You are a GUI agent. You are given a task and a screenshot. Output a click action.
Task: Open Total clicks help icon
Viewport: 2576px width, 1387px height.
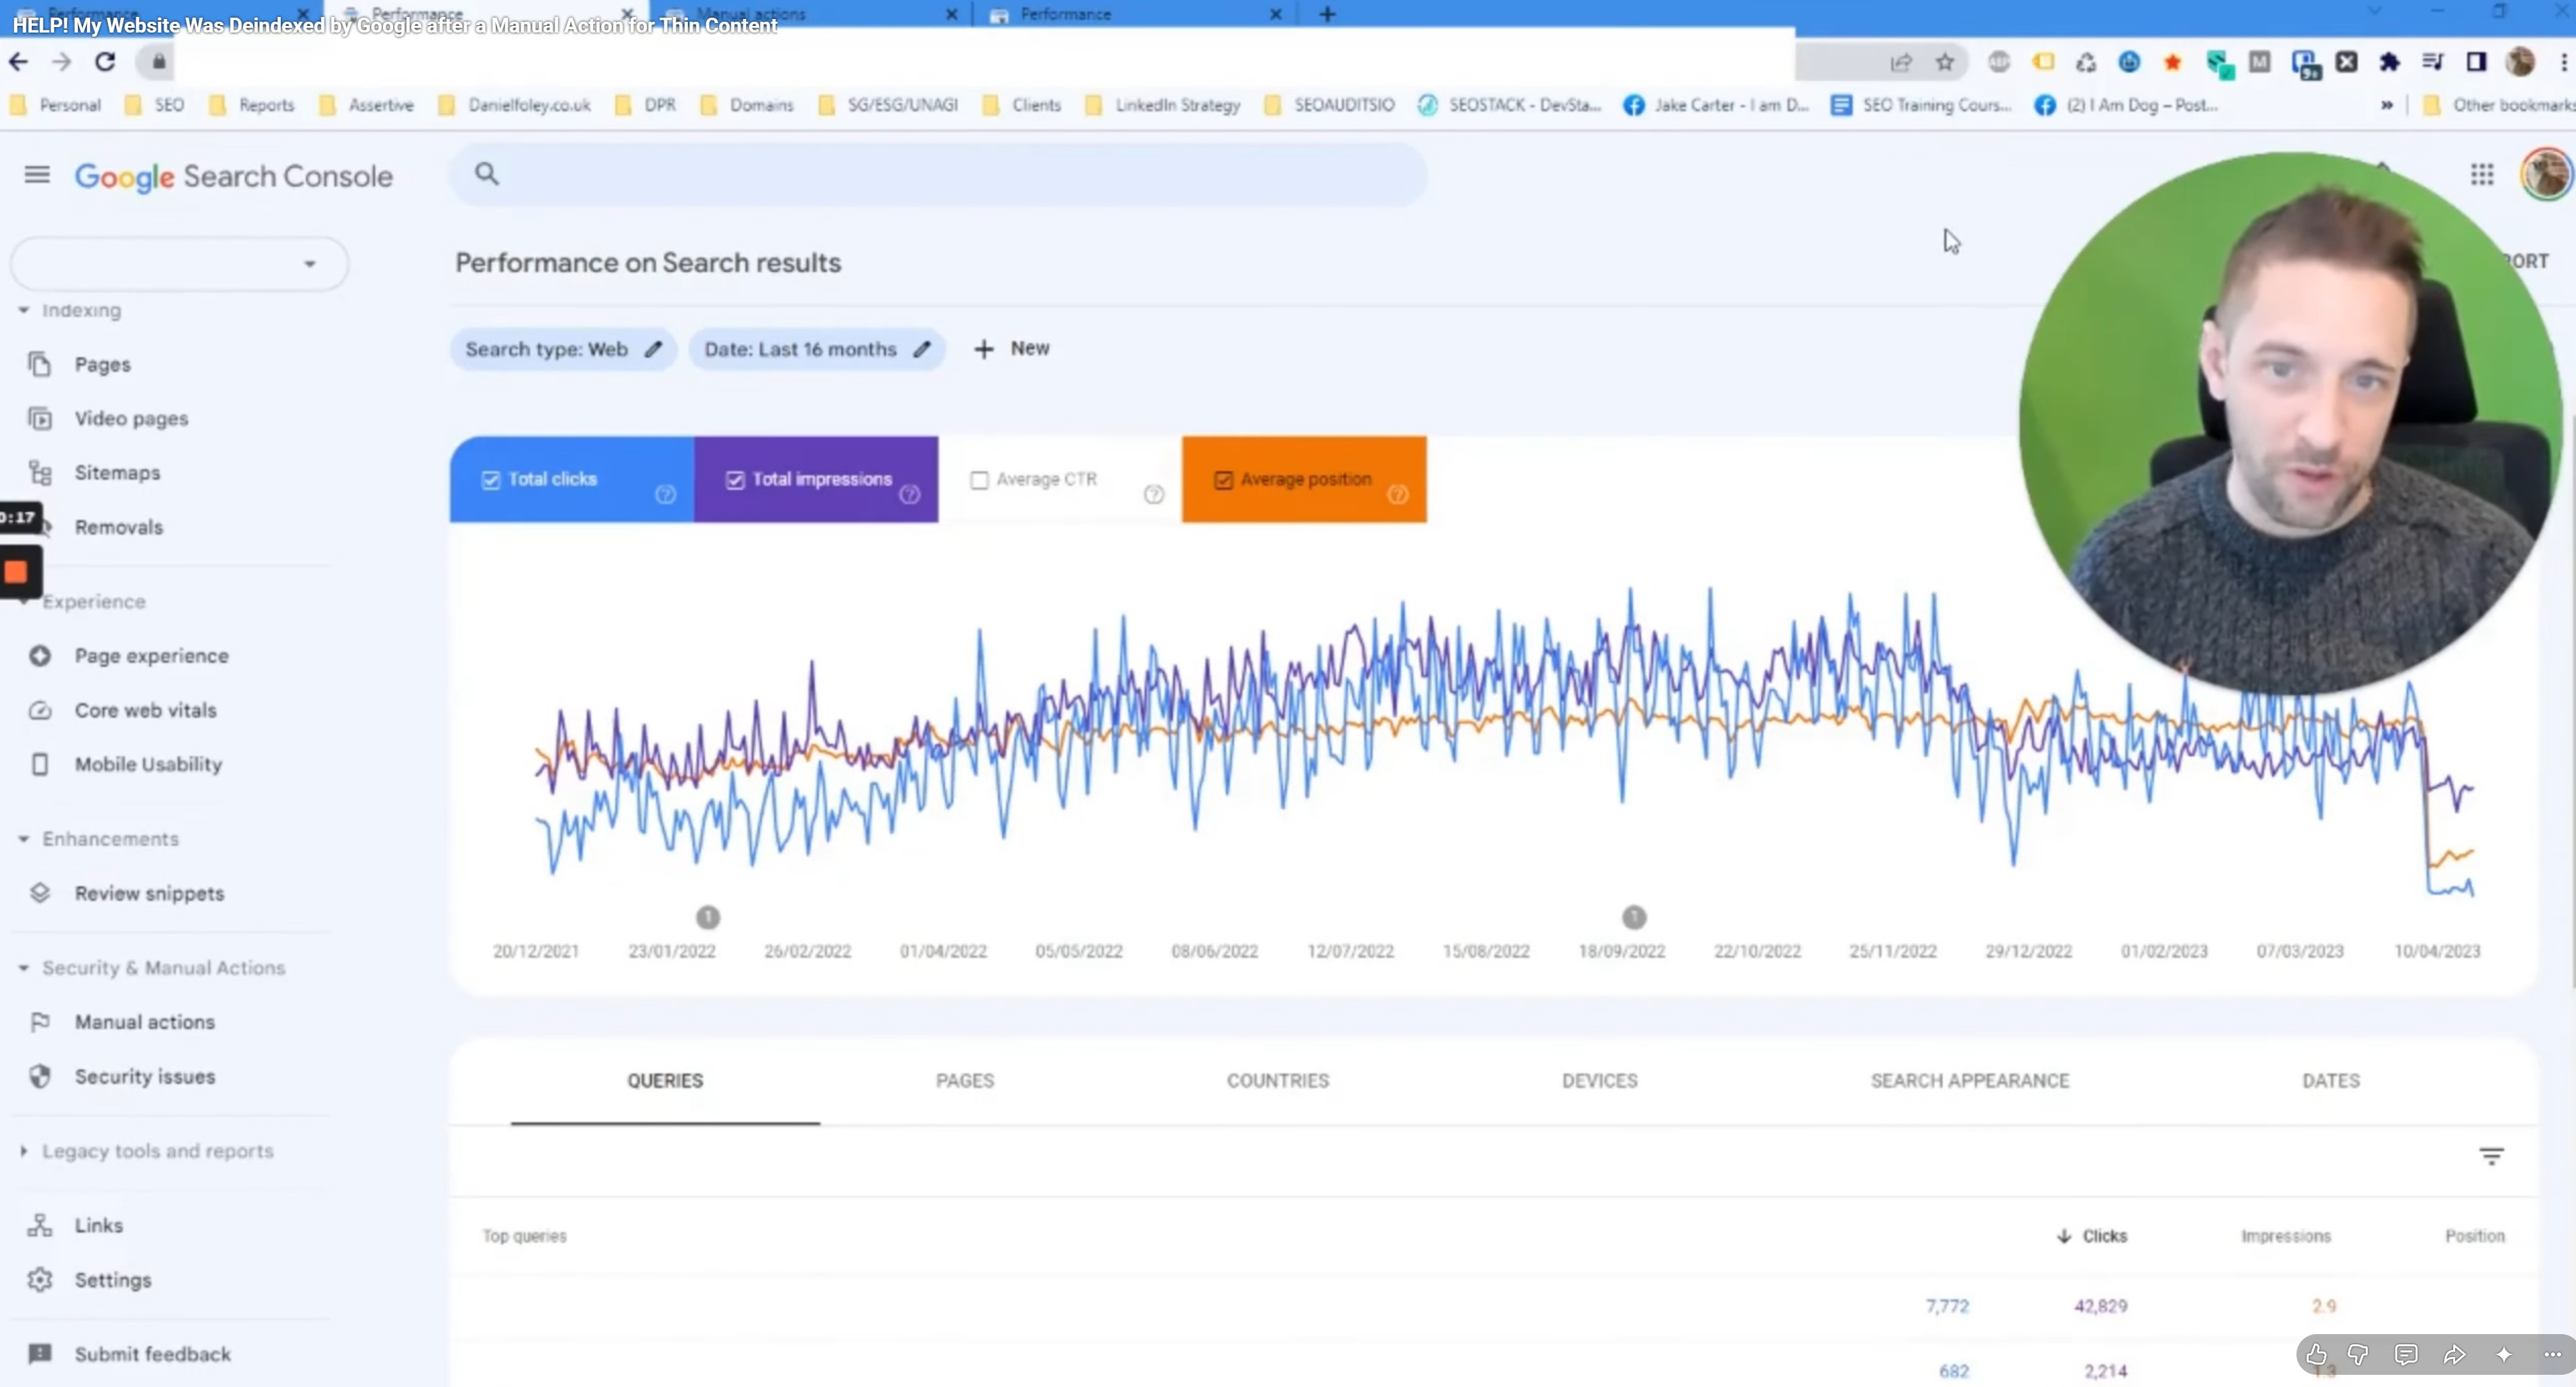(665, 494)
